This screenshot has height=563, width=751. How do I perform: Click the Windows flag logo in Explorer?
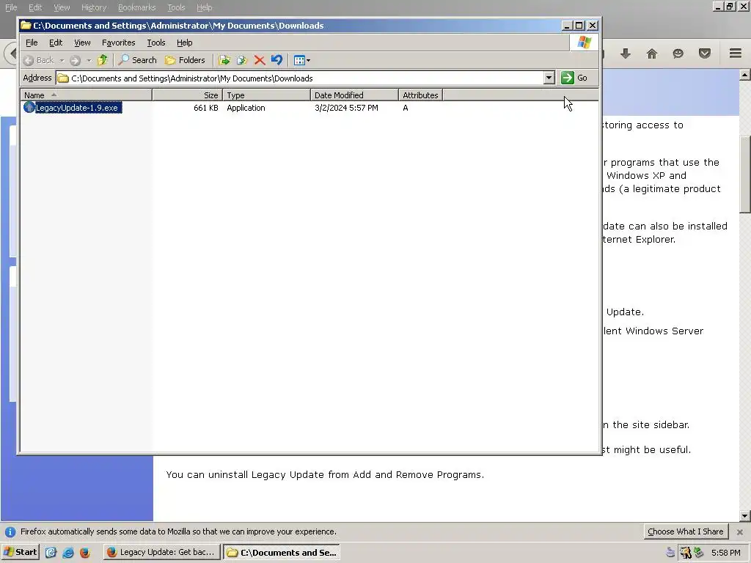584,43
